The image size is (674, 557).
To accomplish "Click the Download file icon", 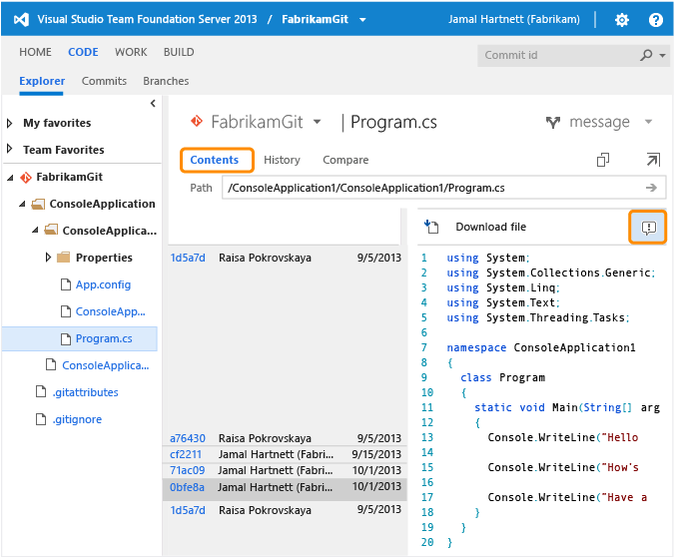I will (x=432, y=227).
